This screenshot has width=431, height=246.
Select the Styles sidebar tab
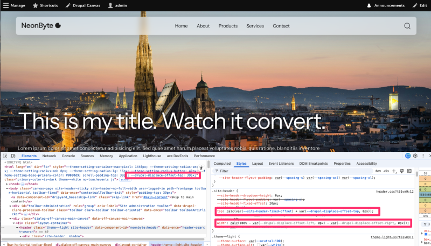pos(241,163)
